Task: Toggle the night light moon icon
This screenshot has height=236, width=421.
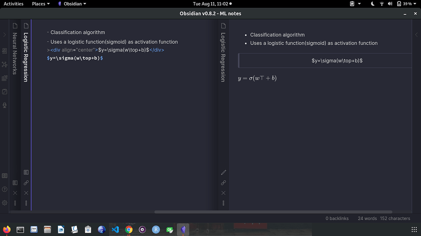Action: (372, 4)
